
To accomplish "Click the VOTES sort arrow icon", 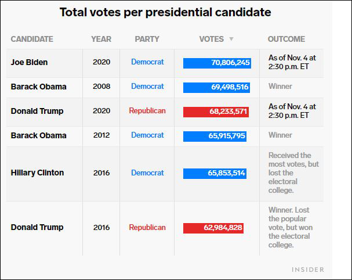I will click(x=231, y=40).
